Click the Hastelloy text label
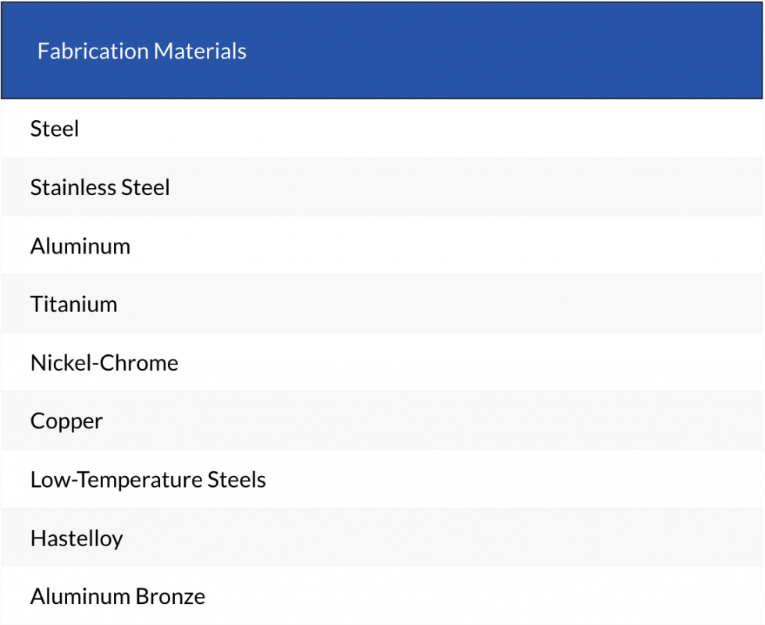 point(76,538)
